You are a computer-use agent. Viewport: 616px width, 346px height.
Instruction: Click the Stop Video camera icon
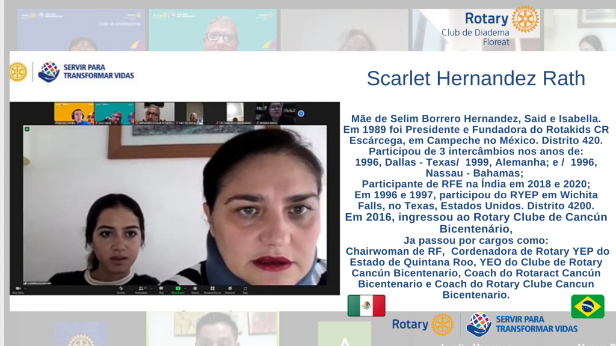(x=16, y=288)
